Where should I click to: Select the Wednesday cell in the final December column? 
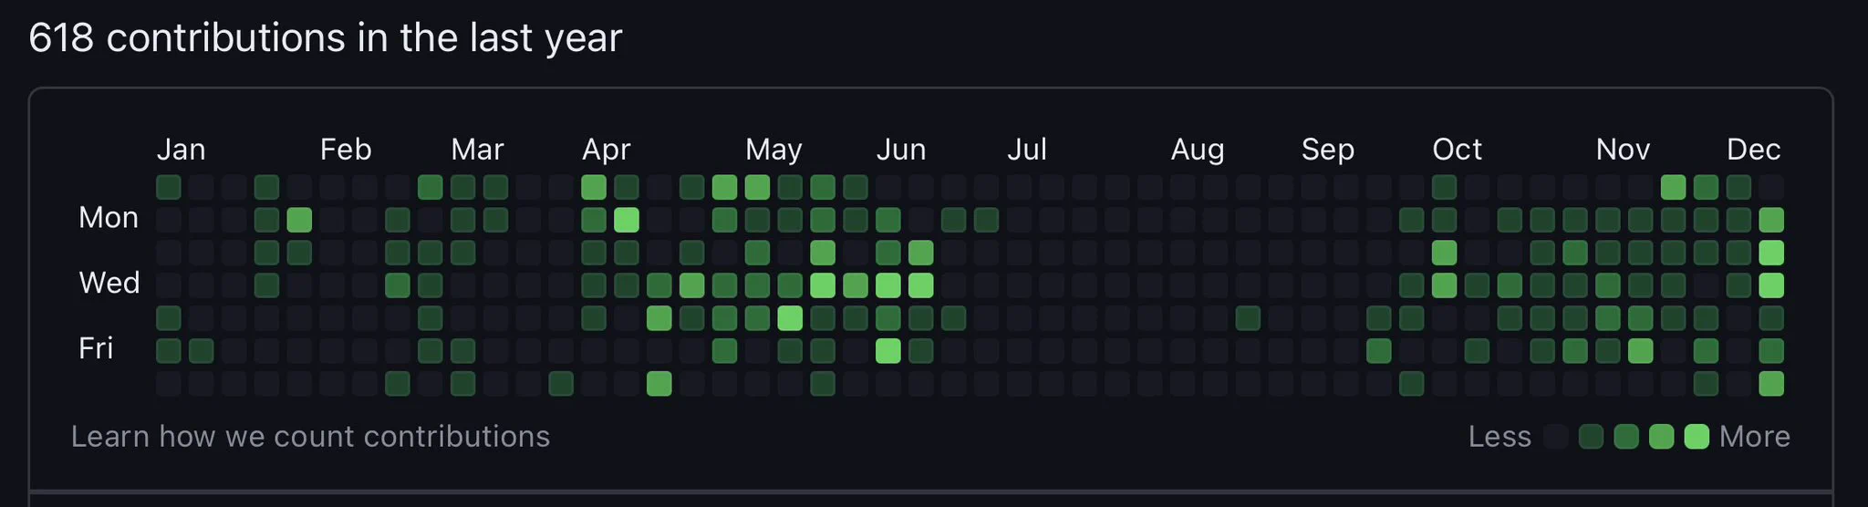(x=1771, y=285)
